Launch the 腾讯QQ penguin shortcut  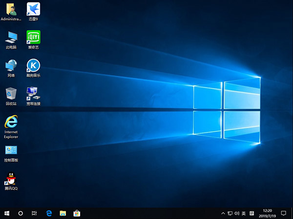coord(11,181)
